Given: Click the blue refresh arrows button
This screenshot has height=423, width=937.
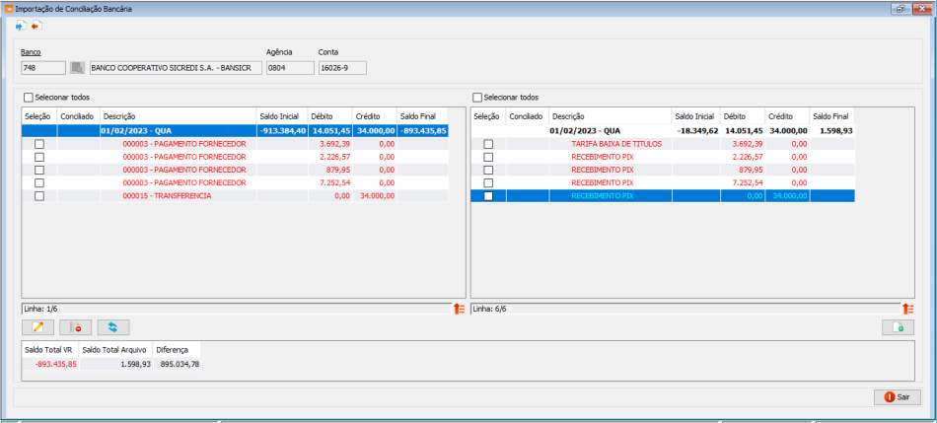Looking at the screenshot, I should tap(113, 327).
